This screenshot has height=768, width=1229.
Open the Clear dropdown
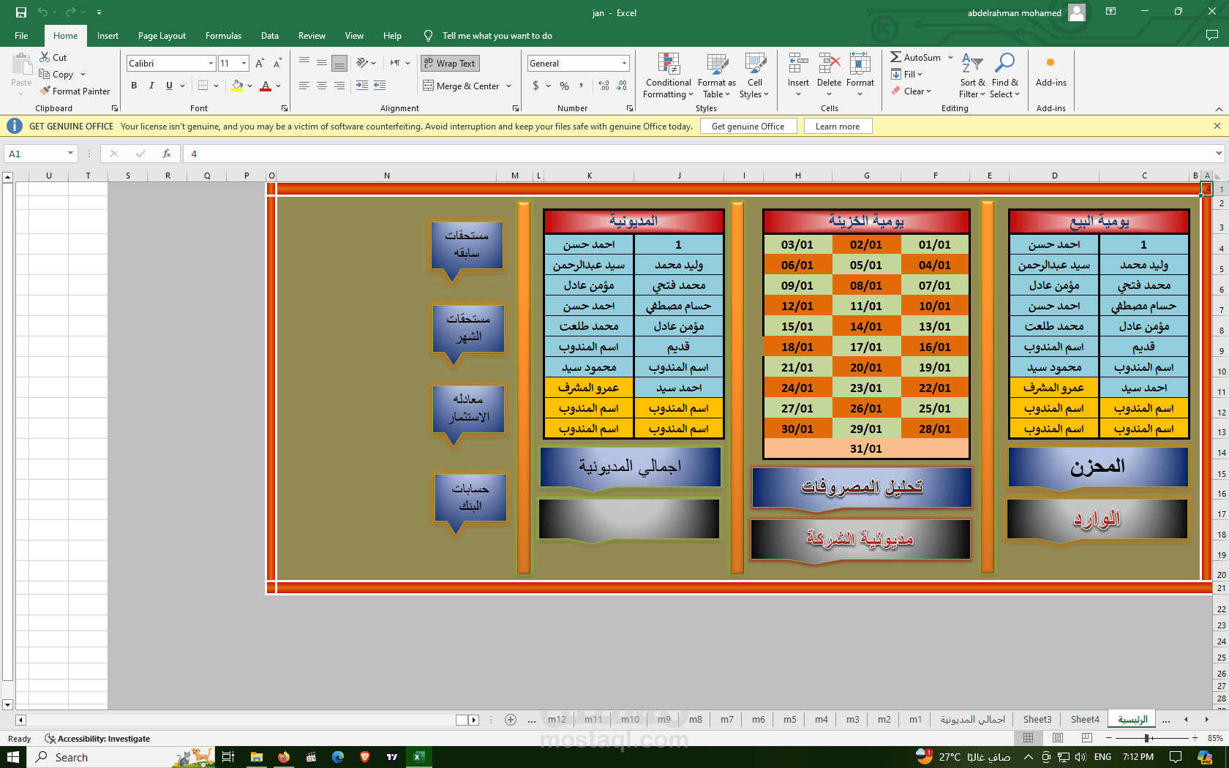point(912,91)
